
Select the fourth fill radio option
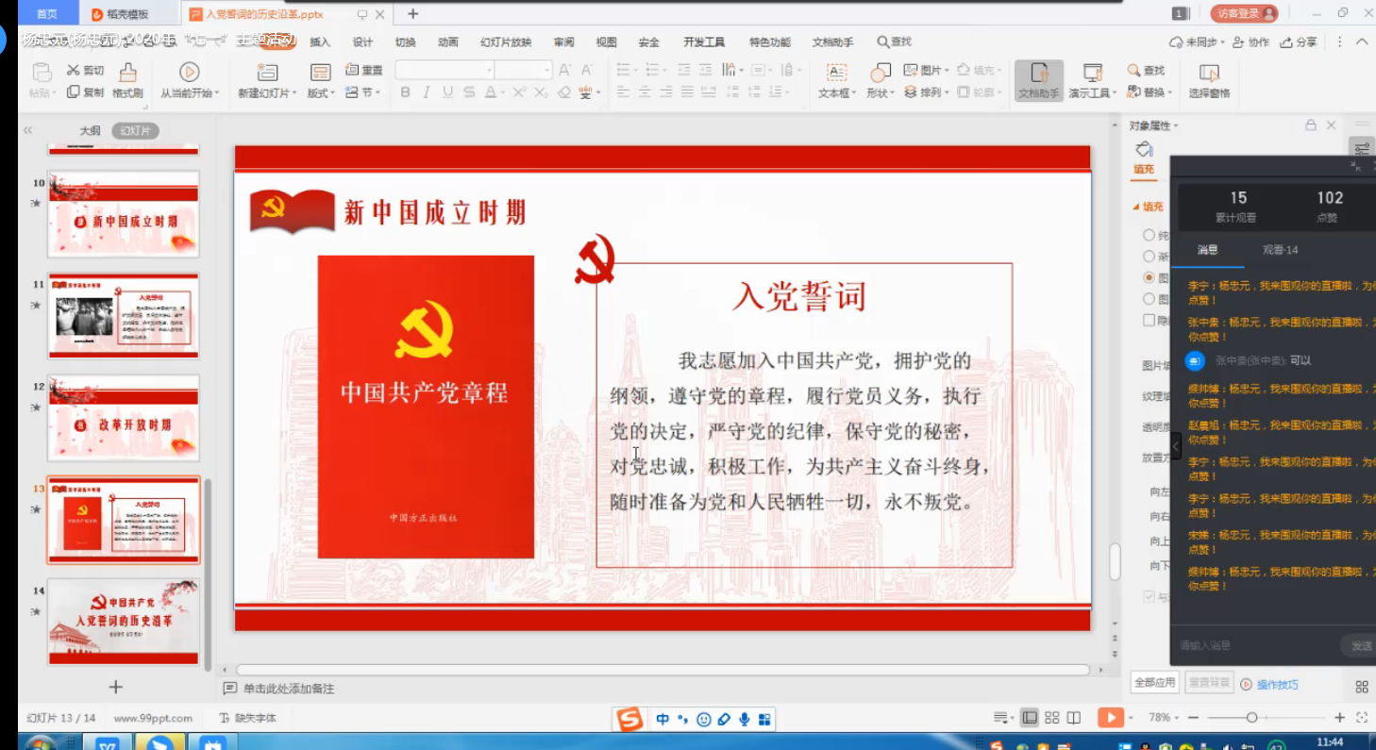pyautogui.click(x=1149, y=299)
